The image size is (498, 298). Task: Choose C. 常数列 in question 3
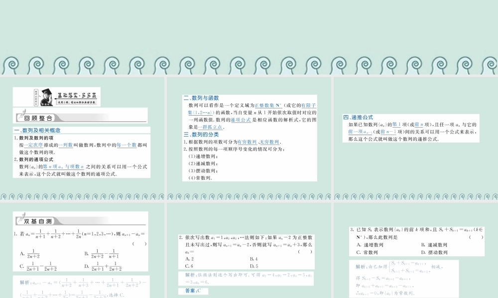(367, 253)
